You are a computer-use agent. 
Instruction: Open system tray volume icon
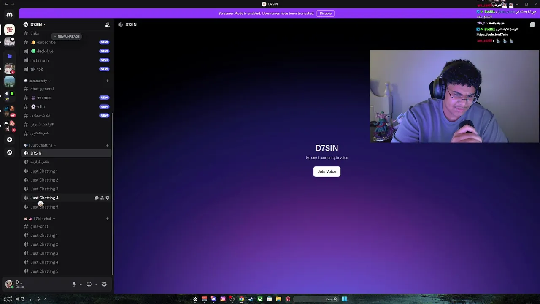tap(17, 299)
